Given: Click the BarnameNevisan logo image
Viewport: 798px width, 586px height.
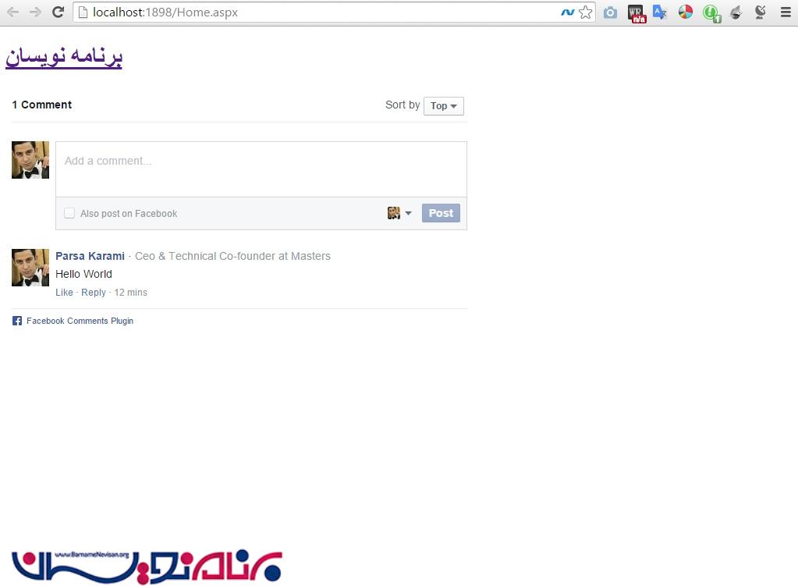Looking at the screenshot, I should point(147,566).
